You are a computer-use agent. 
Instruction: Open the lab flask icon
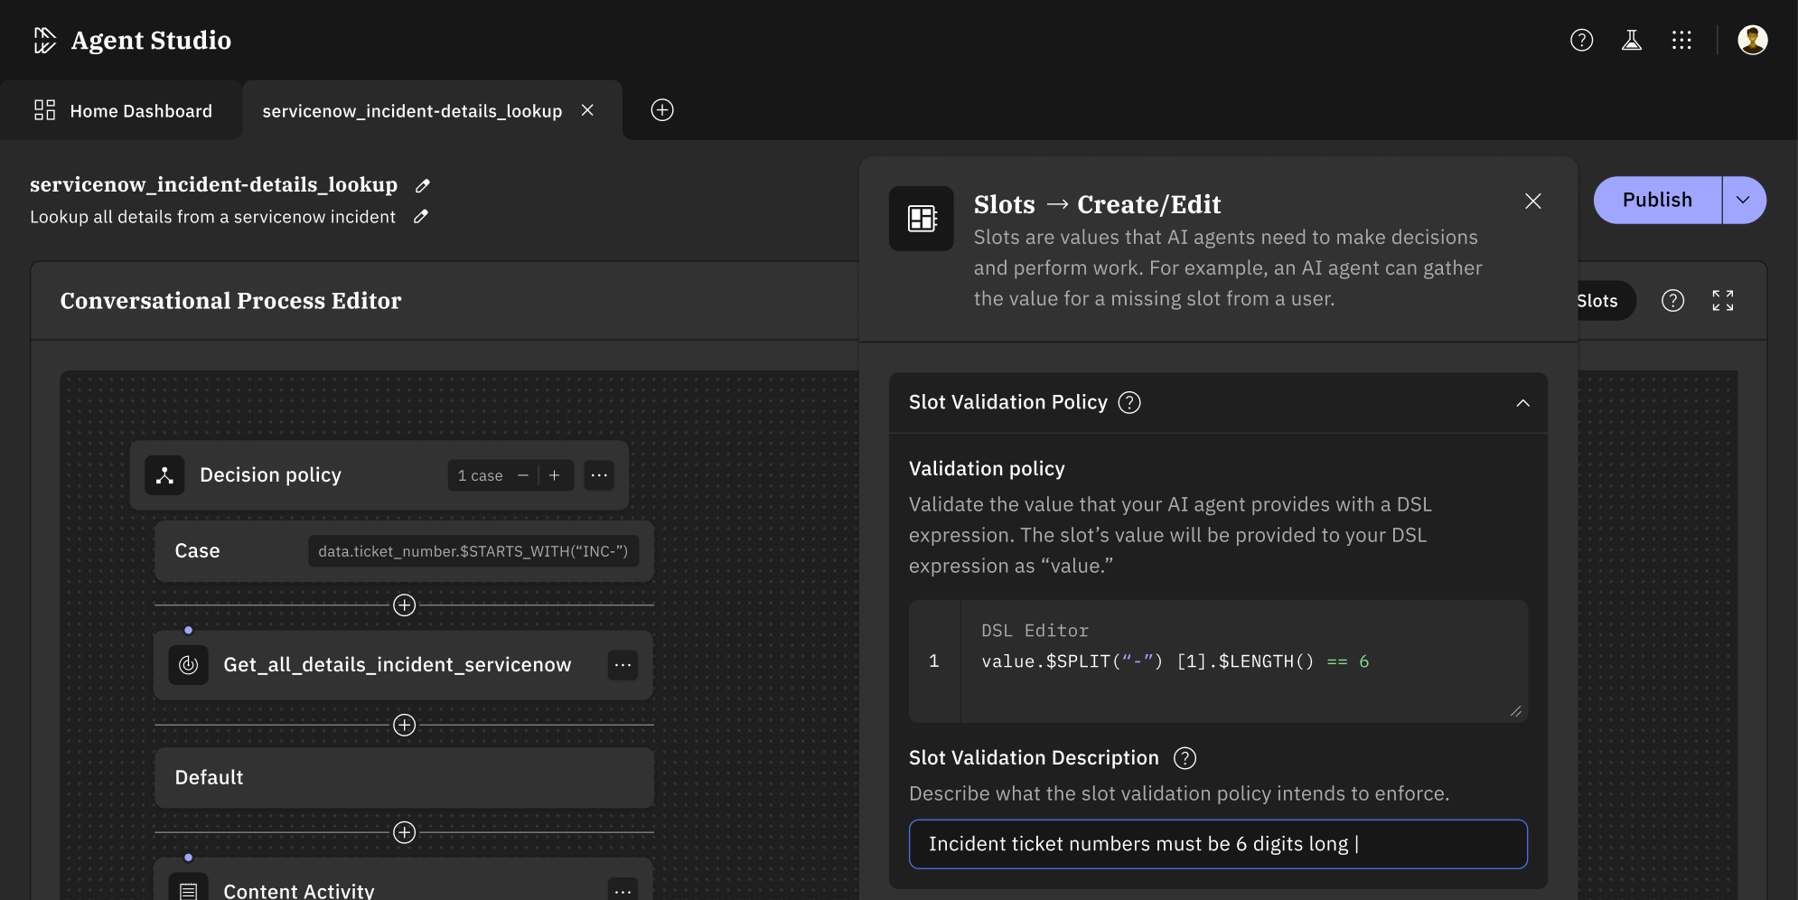(x=1631, y=40)
